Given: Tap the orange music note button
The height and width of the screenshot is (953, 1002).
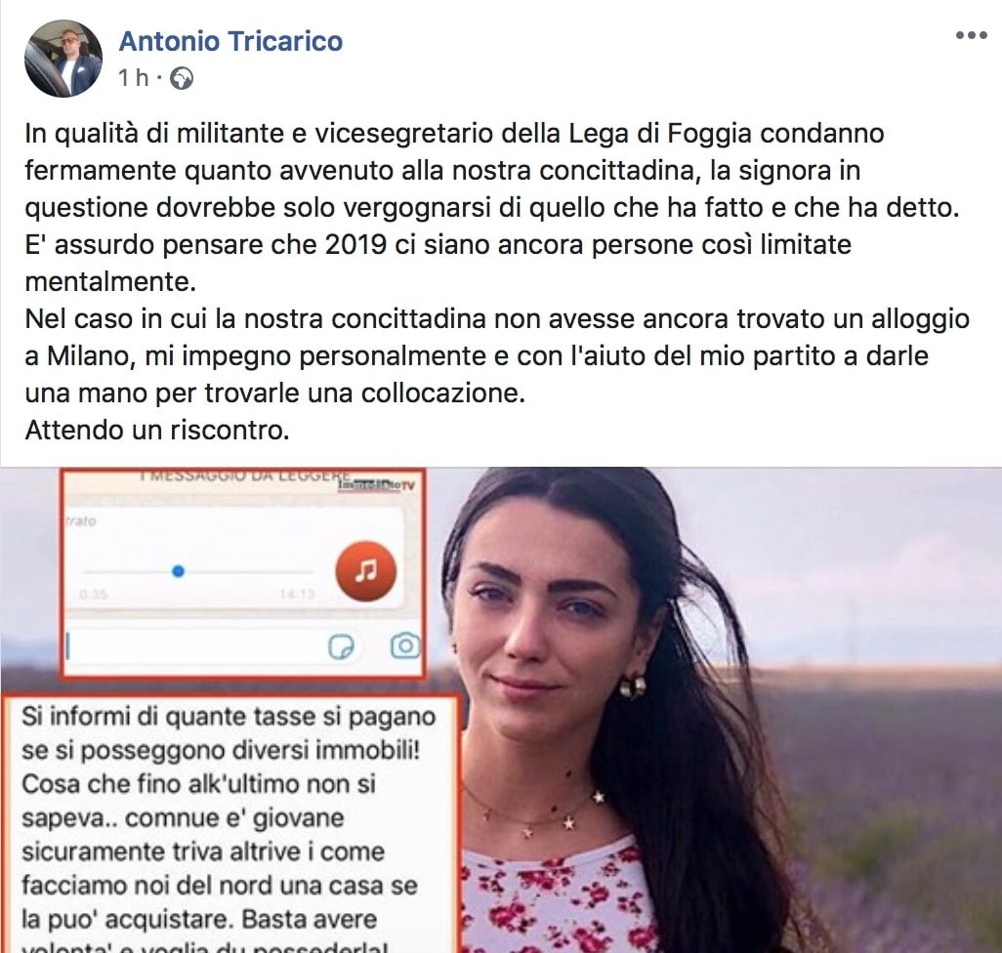Looking at the screenshot, I should click(366, 570).
